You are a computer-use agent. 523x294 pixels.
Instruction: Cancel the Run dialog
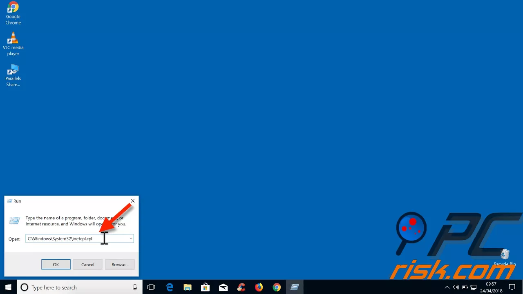click(88, 265)
